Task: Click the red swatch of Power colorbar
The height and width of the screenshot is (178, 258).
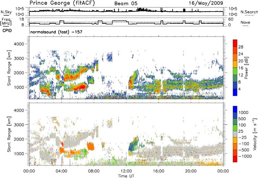Action: [x=235, y=43]
